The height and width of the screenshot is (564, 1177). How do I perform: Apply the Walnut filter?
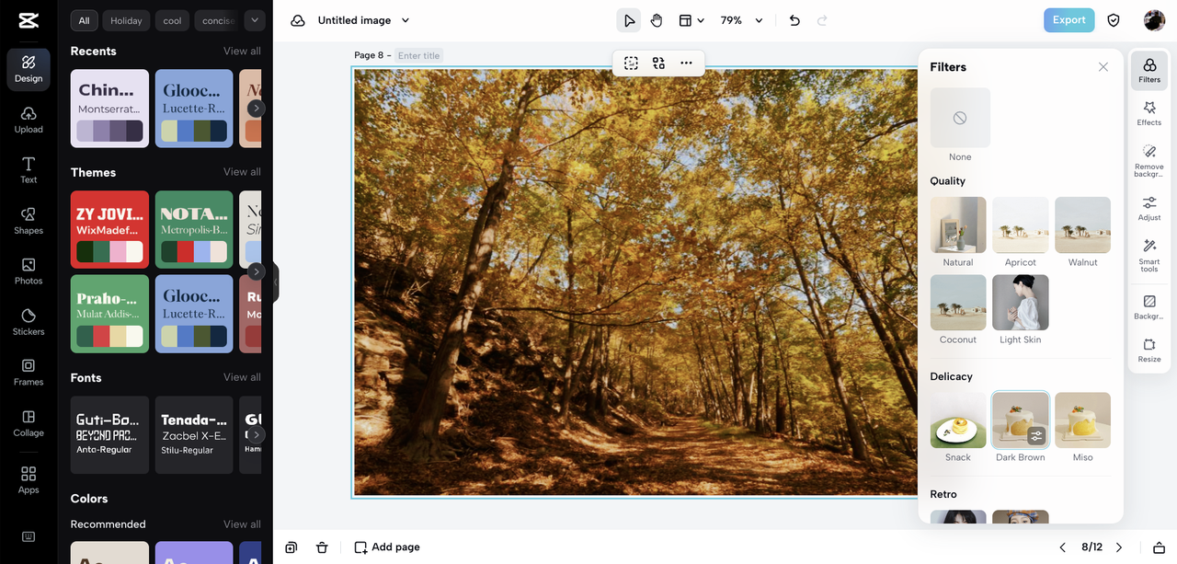tap(1082, 225)
